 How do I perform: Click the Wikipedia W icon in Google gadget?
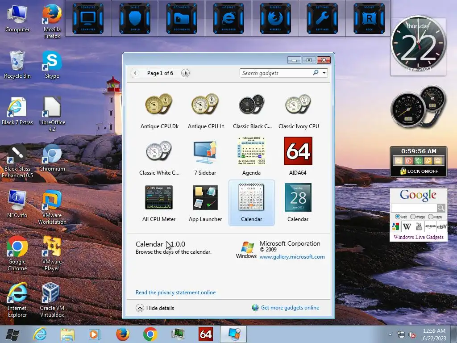[x=407, y=226]
